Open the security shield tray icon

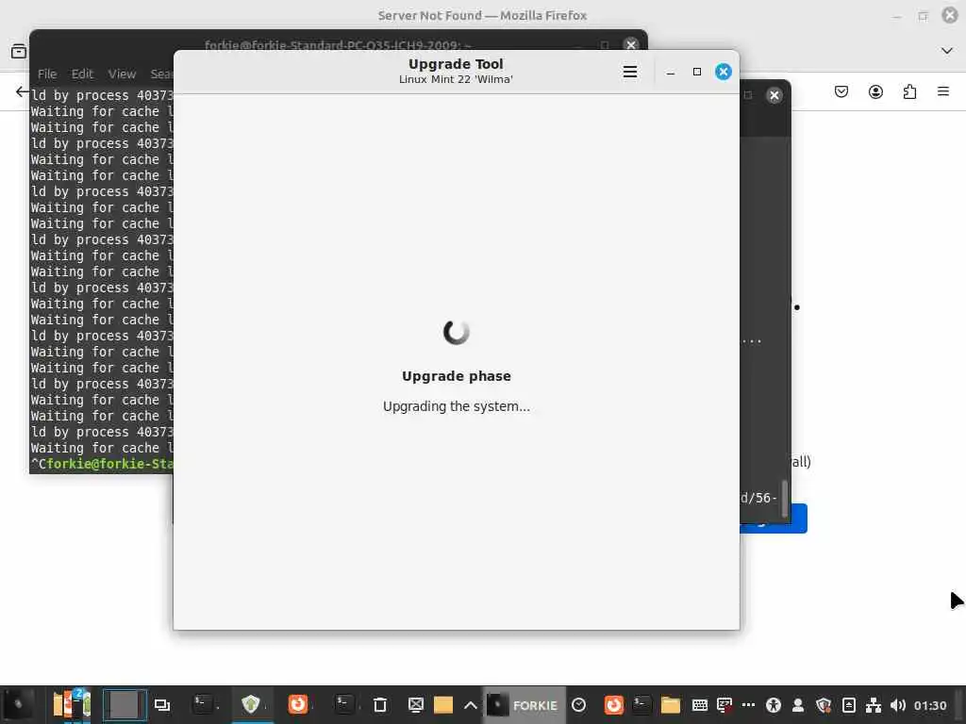click(x=824, y=705)
